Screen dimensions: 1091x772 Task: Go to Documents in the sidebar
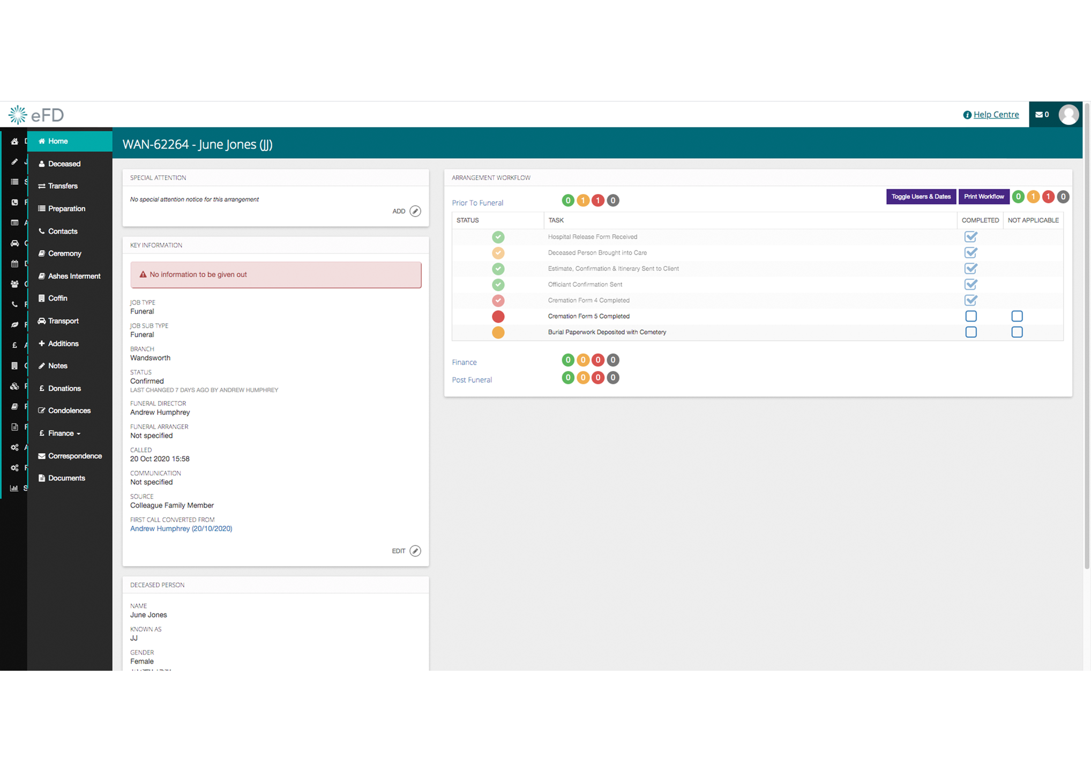[66, 478]
